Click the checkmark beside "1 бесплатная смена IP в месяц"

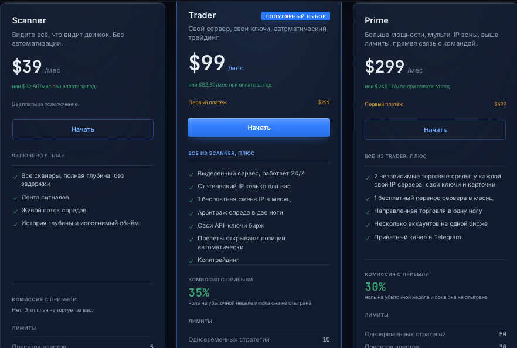click(x=191, y=200)
